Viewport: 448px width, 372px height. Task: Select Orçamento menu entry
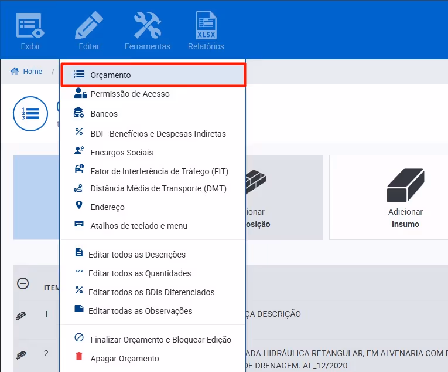click(153, 75)
